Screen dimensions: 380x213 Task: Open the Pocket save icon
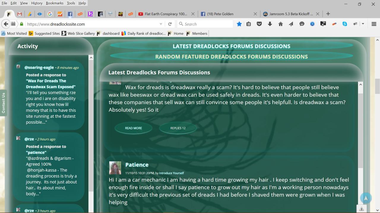click(259, 24)
